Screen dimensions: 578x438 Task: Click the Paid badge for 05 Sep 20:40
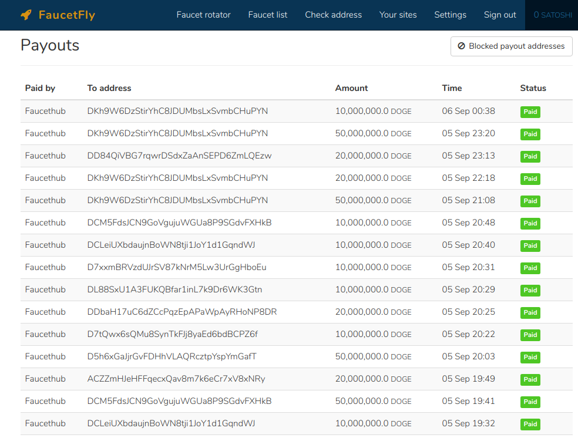[530, 245]
